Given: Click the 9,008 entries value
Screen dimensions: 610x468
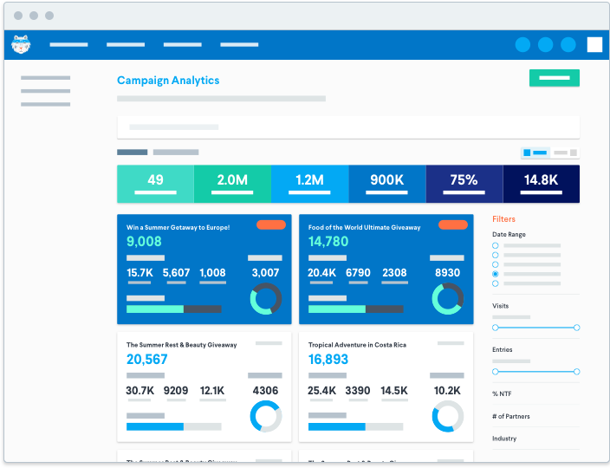Looking at the screenshot, I should 144,242.
